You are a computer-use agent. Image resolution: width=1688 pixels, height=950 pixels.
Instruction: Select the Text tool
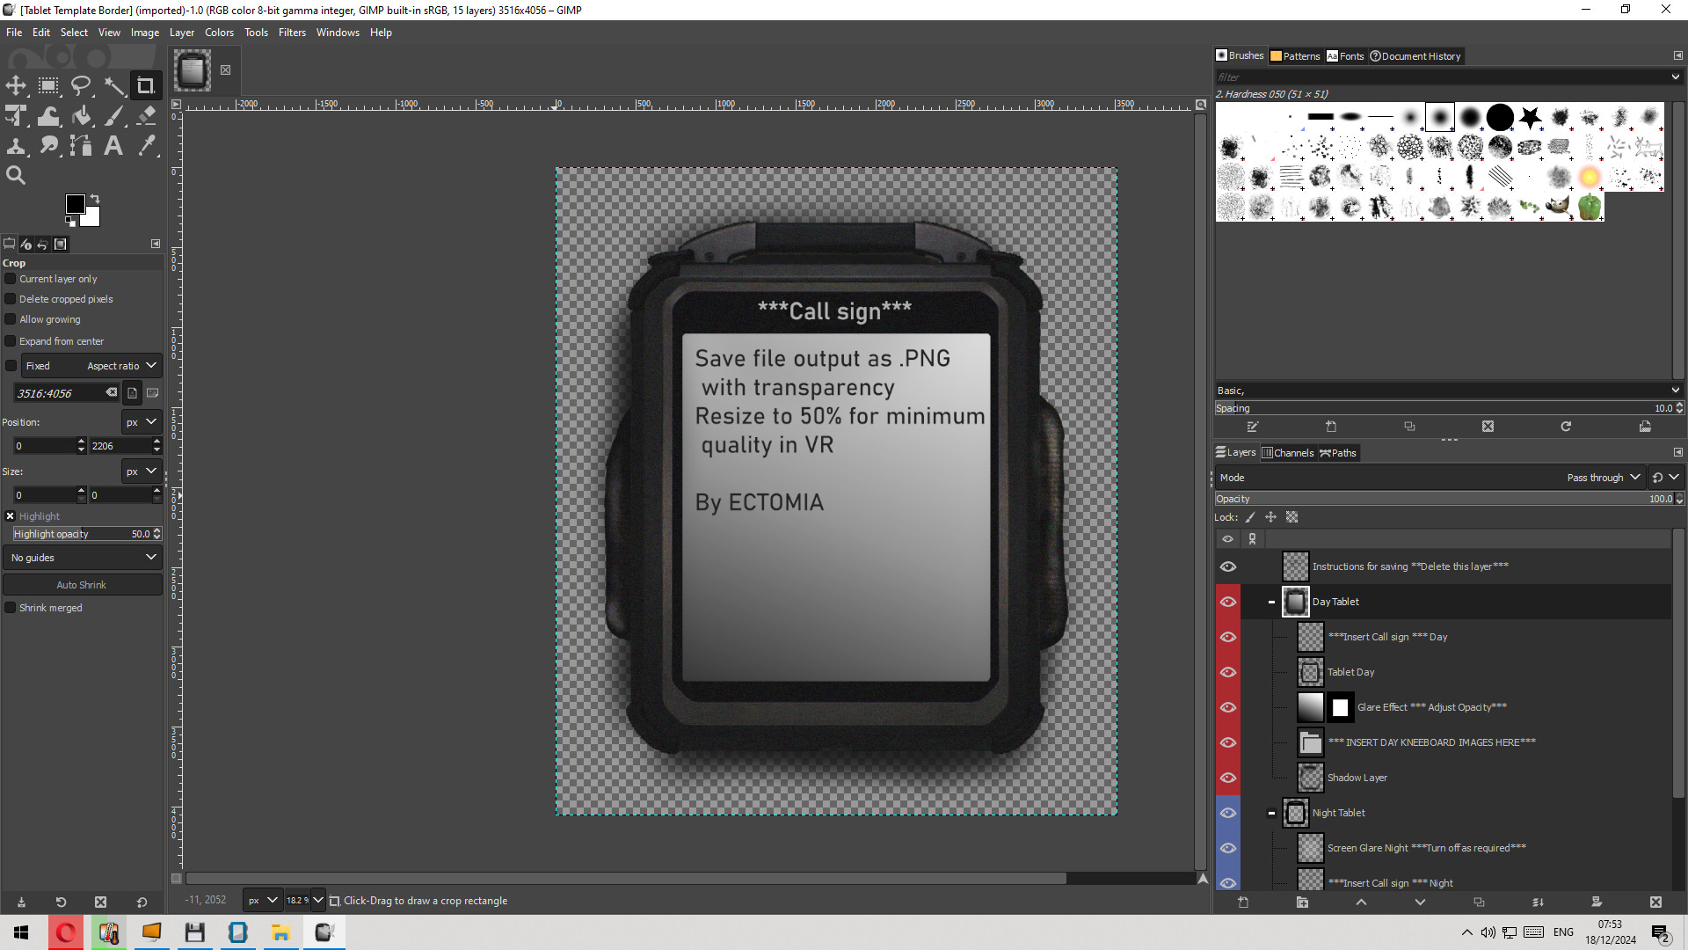point(113,146)
